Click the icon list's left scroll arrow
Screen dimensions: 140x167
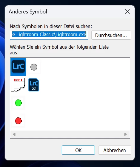(x=14, y=134)
